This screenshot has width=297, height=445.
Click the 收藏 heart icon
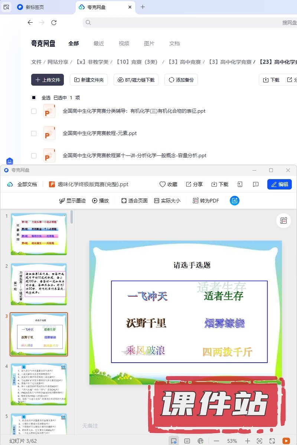(162, 184)
